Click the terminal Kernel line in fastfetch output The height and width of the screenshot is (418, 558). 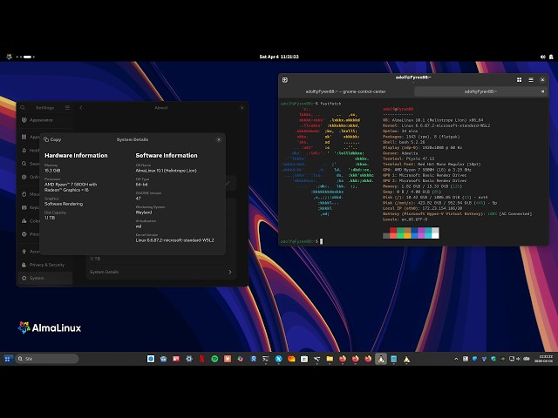tap(436, 125)
